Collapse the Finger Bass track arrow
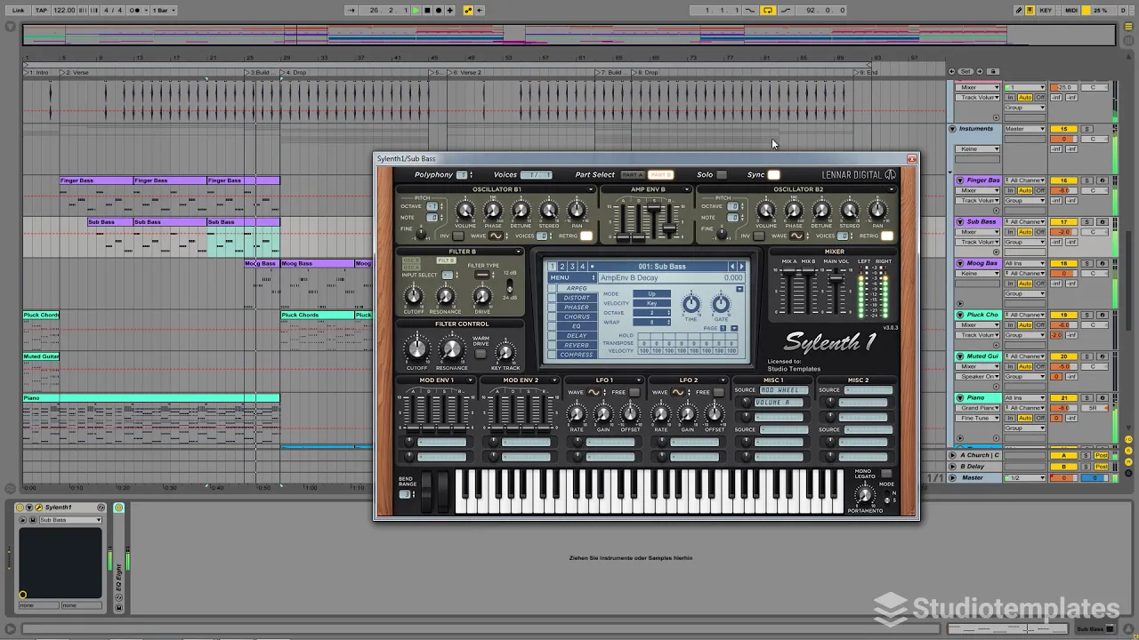Viewport: 1139px width, 640px height. click(x=960, y=180)
